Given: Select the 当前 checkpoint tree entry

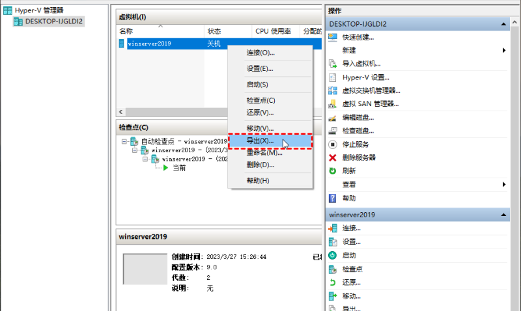Looking at the screenshot, I should [179, 168].
